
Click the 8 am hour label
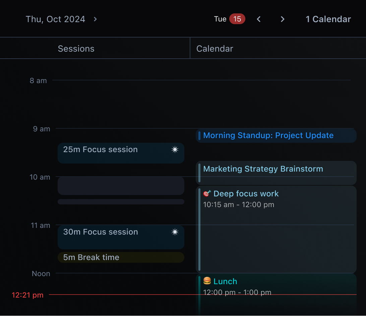pyautogui.click(x=38, y=80)
